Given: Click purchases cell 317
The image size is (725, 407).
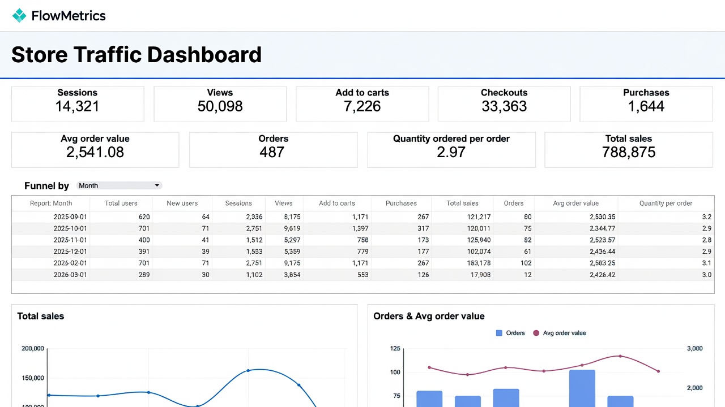Looking at the screenshot, I should click(x=423, y=228).
